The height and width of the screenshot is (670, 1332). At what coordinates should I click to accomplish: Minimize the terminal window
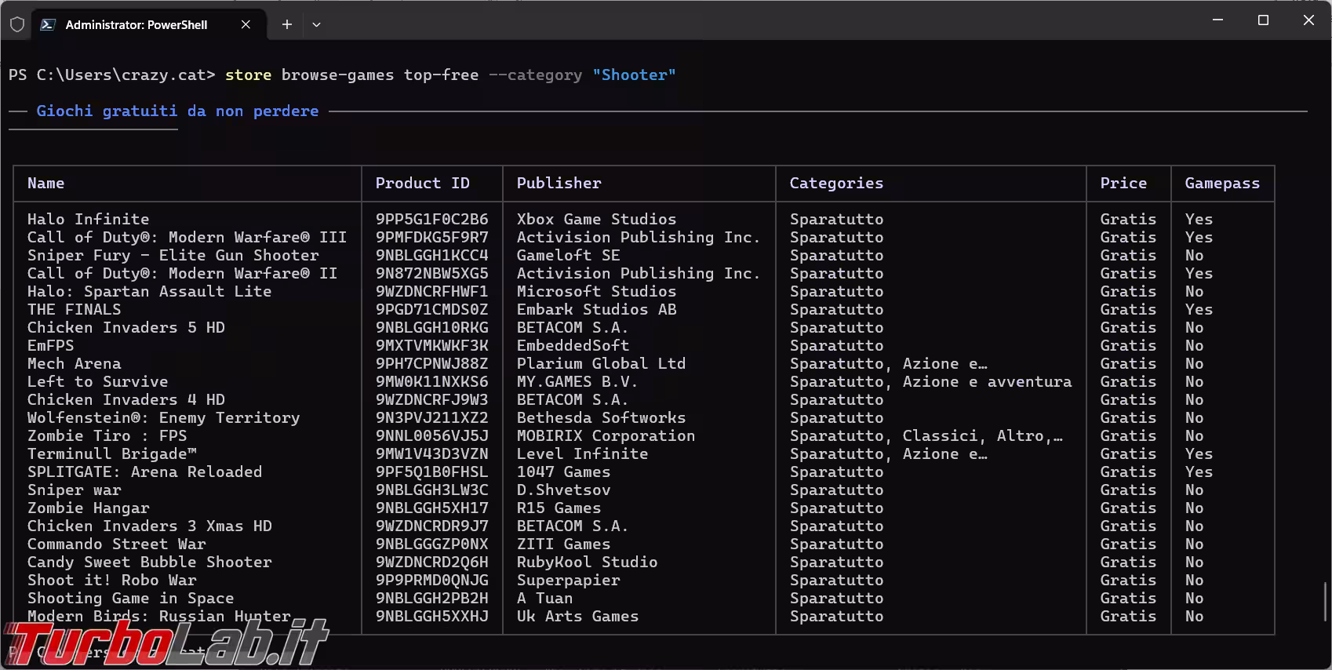pos(1217,20)
